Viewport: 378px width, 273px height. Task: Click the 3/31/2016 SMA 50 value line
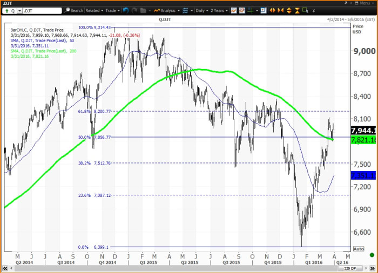[x=30, y=46]
